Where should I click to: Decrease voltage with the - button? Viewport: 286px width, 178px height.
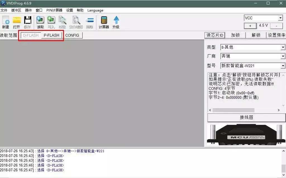(277, 26)
